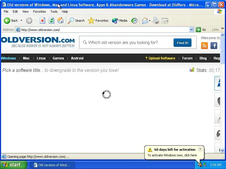Click the page icon in the address bar
226x169 pixels.
[18, 30]
